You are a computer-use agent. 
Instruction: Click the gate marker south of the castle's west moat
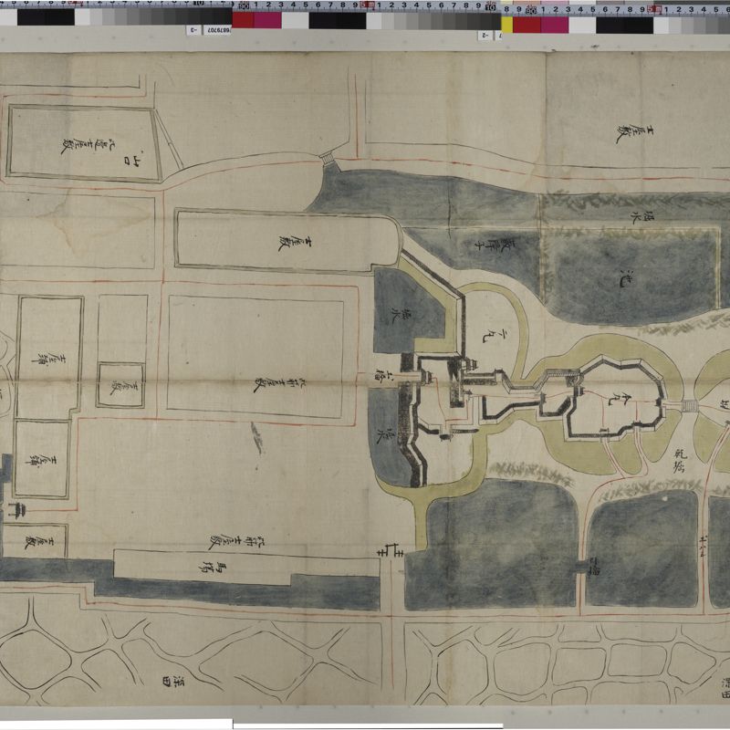[x=388, y=551]
